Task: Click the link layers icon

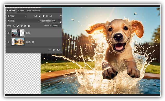Action: click(50, 50)
